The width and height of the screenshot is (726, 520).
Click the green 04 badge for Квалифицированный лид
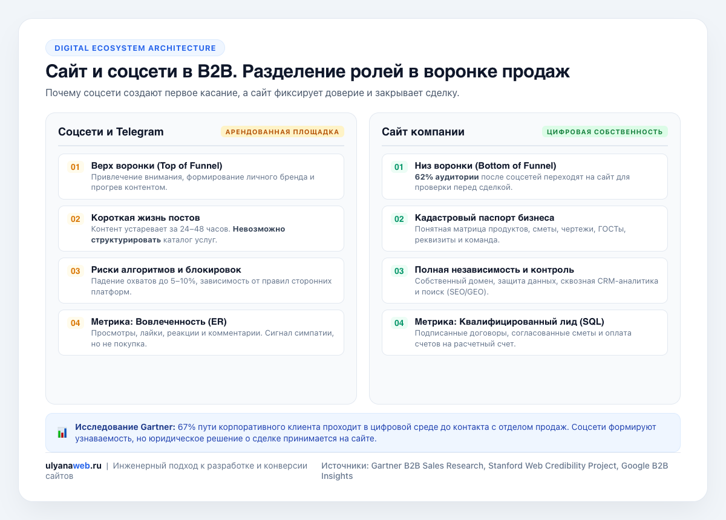pyautogui.click(x=399, y=323)
